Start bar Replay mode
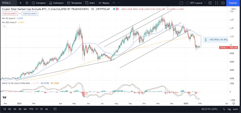The width and height of the screenshot is (241, 113). point(104,3)
